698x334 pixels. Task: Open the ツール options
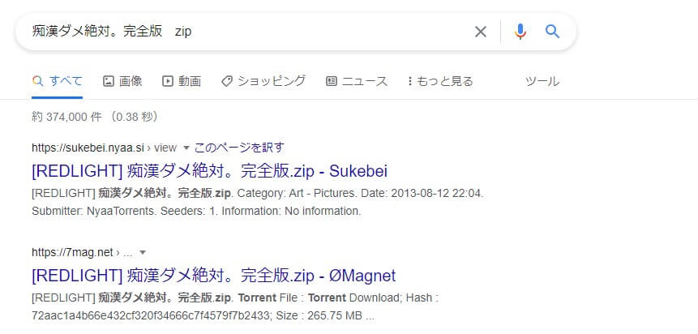click(542, 81)
